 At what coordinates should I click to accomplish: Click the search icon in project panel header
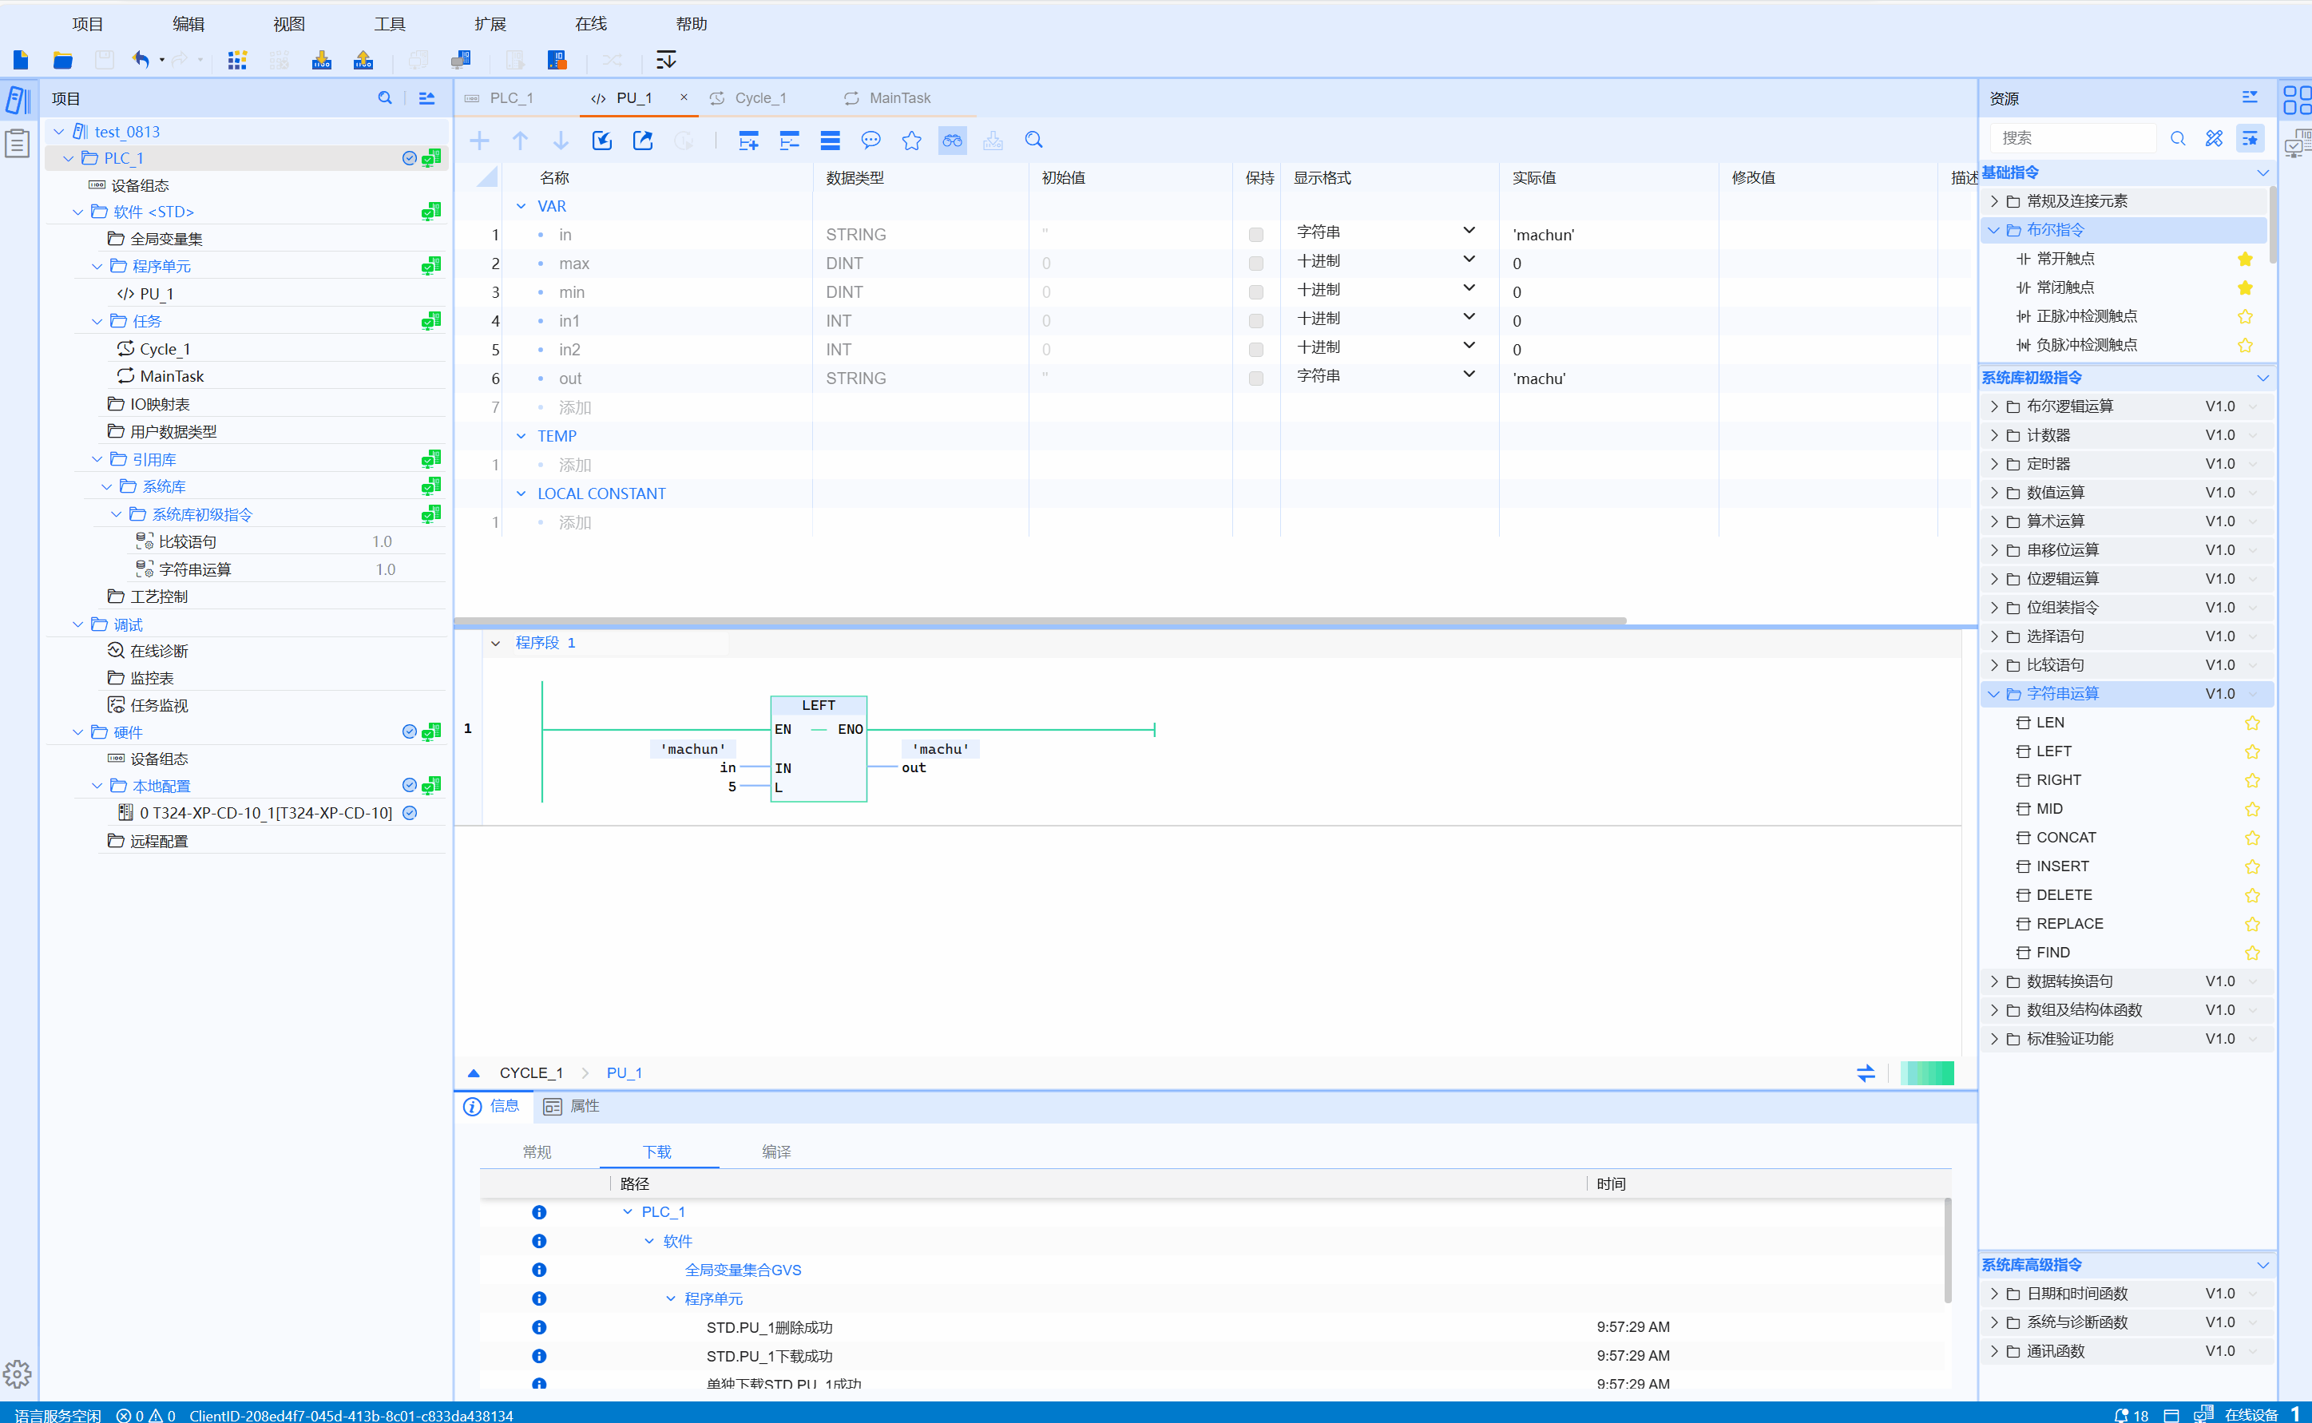[385, 98]
